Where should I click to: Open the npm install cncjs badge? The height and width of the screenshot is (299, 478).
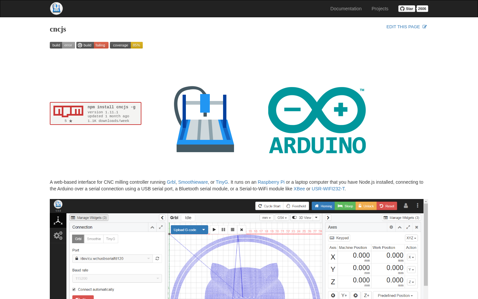[x=96, y=114]
